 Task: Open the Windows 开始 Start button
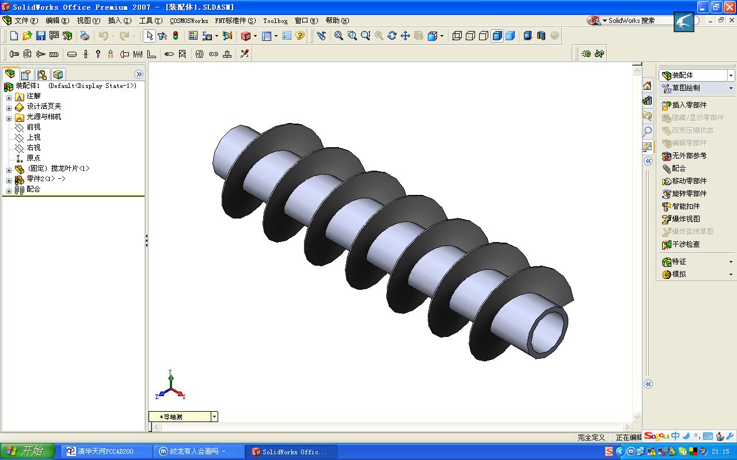click(28, 451)
